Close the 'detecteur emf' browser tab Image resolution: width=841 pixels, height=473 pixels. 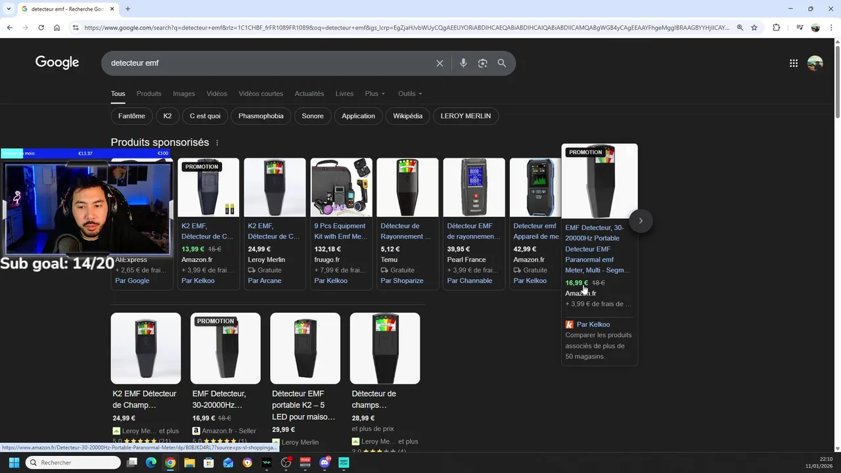coord(112,9)
